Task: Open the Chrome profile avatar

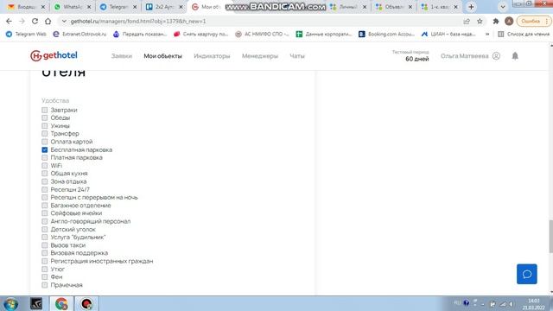Action: tap(509, 21)
